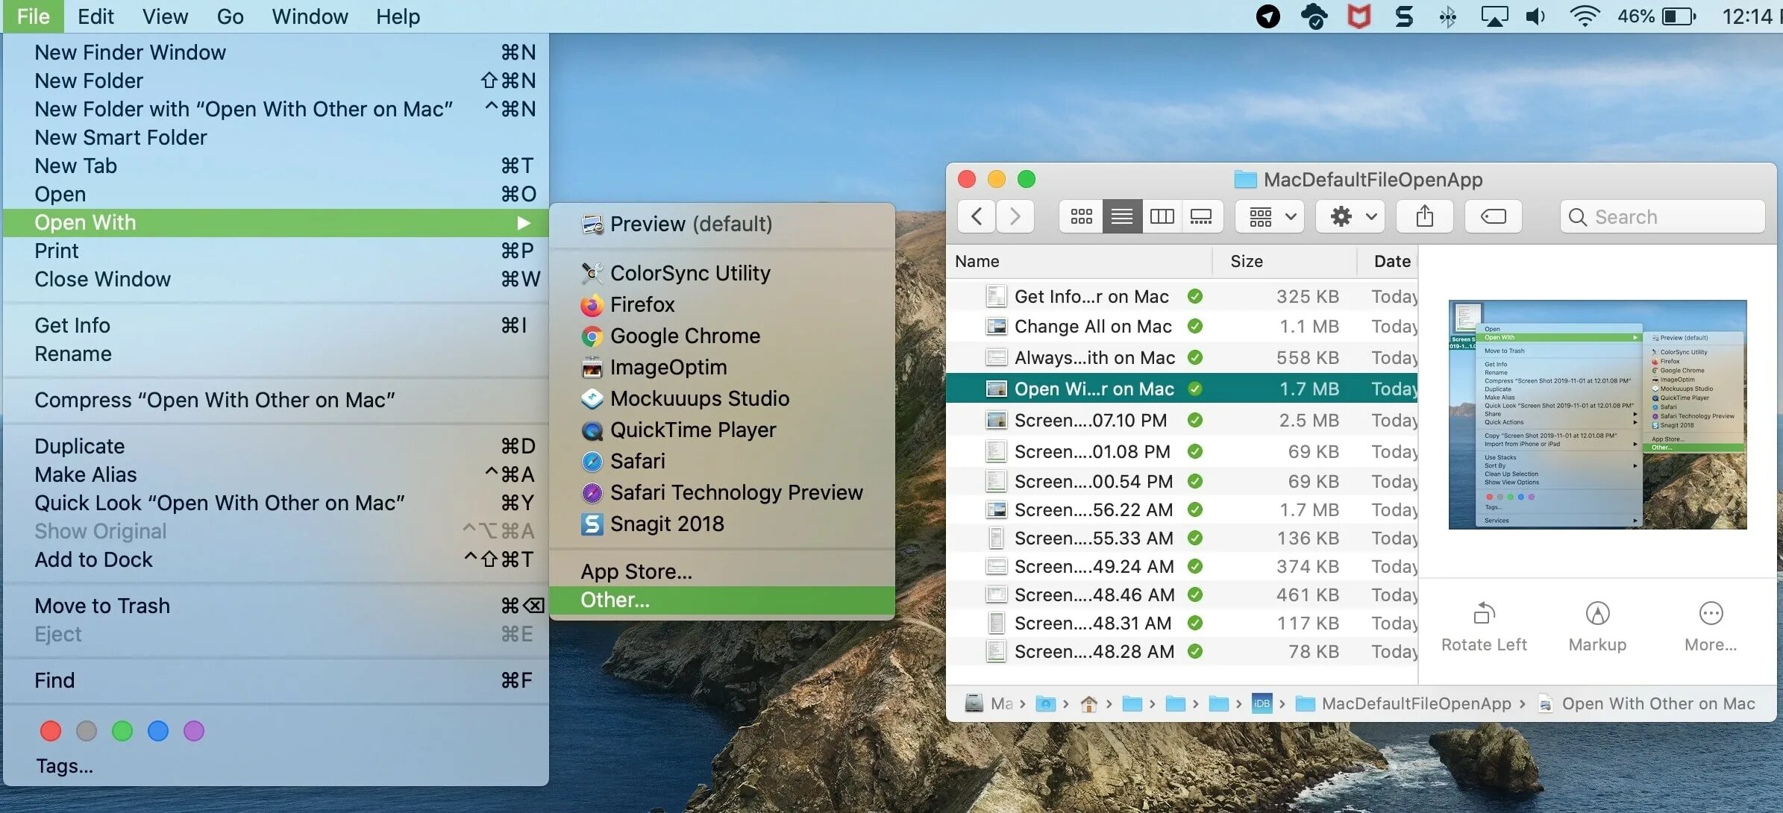The image size is (1783, 813).
Task: Click the Edit Tags toolbar icon
Action: pos(1493,216)
